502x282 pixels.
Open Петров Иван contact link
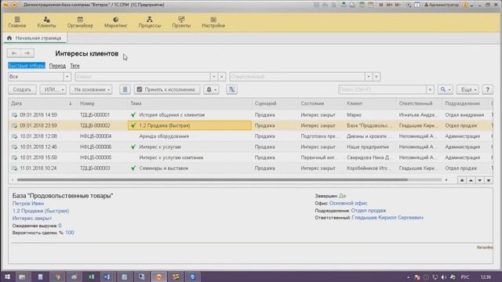(28, 204)
